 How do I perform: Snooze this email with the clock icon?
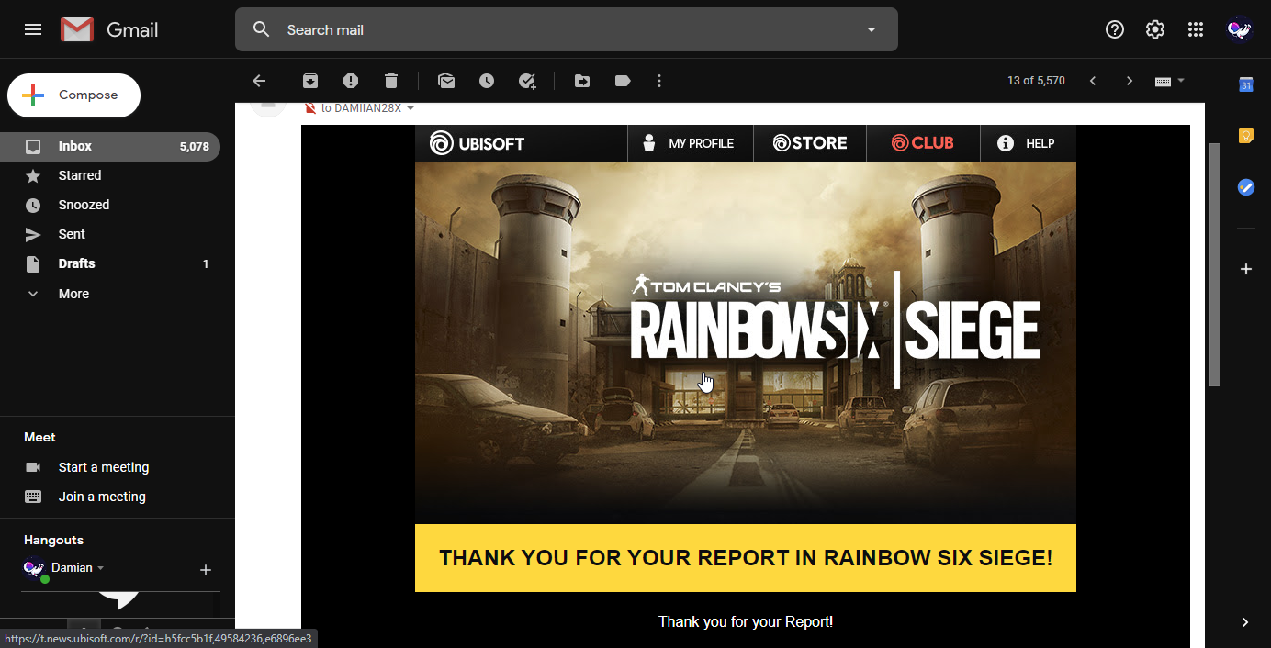coord(487,81)
